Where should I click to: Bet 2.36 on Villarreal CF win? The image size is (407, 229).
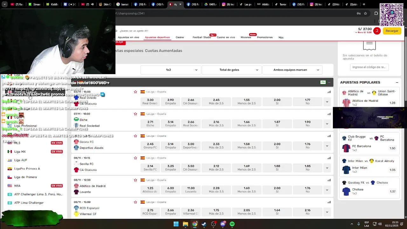pyautogui.click(x=191, y=212)
